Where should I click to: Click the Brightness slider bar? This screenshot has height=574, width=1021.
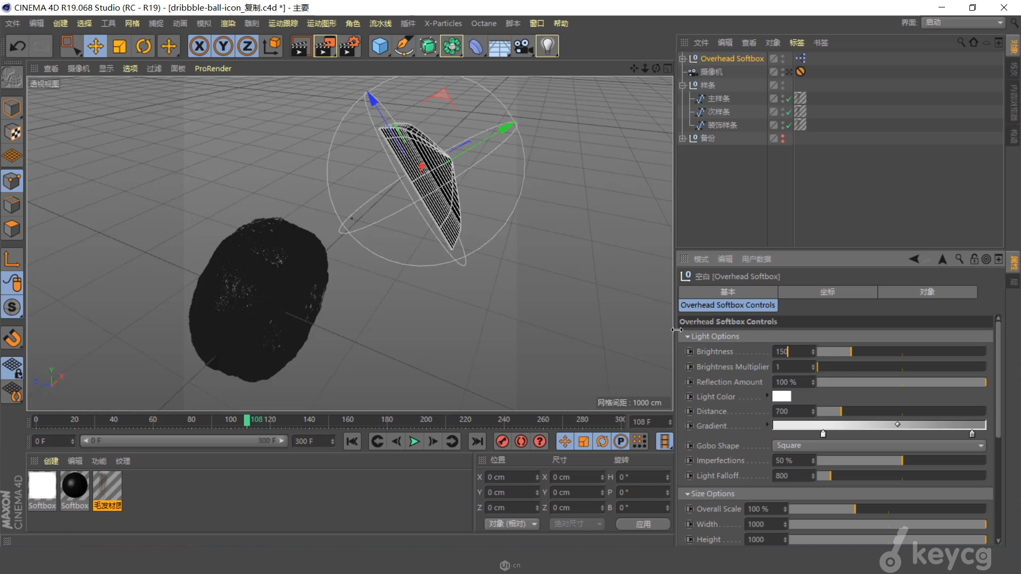pos(901,351)
